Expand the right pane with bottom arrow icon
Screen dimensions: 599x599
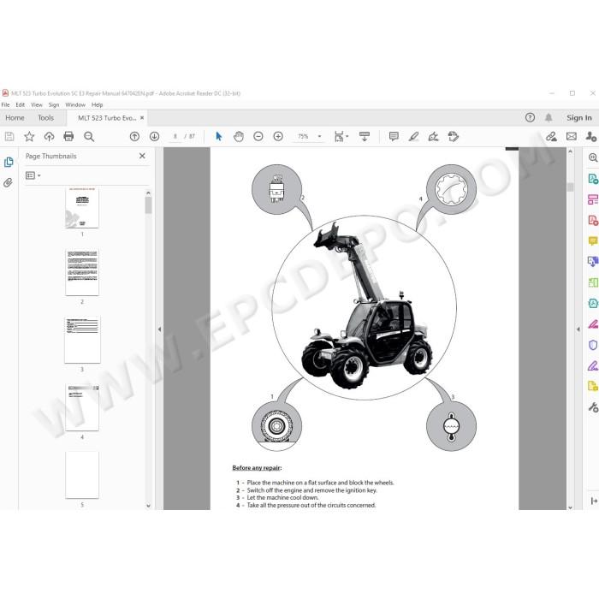(x=594, y=501)
